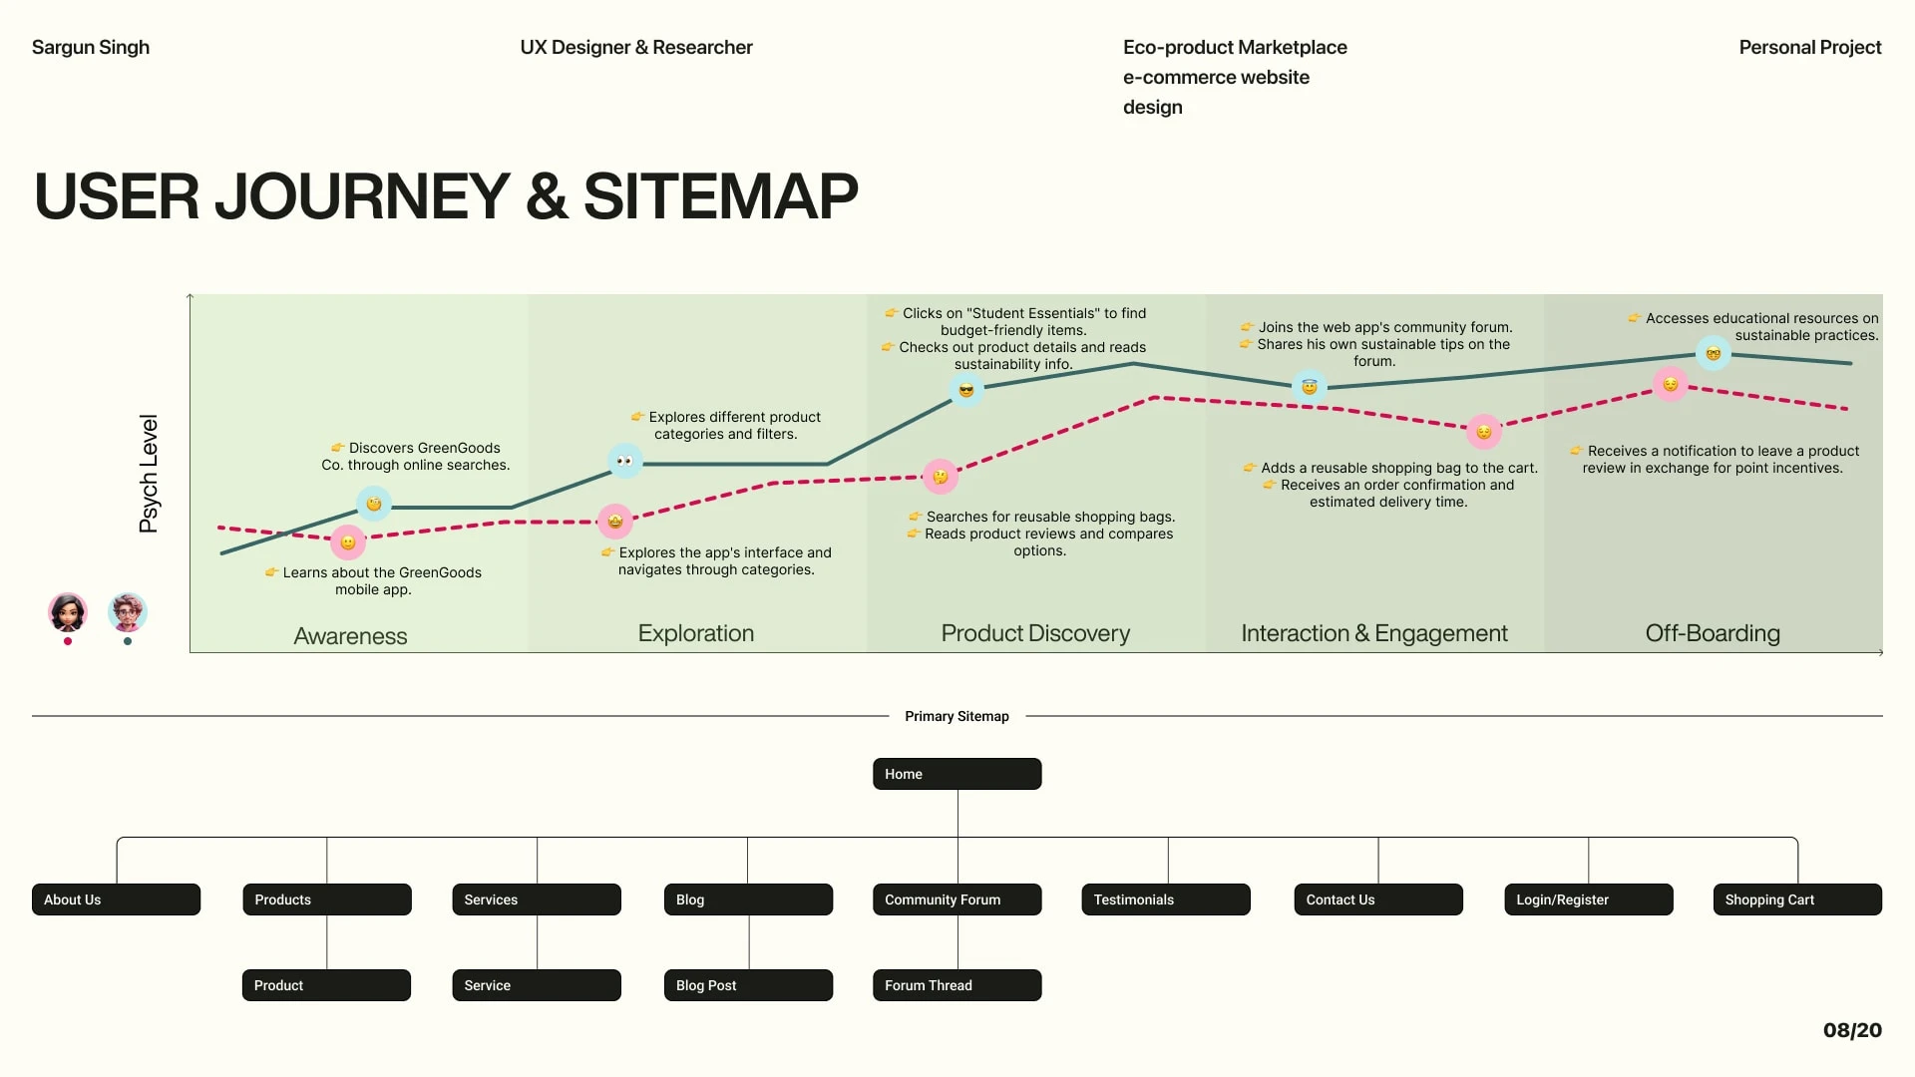The image size is (1915, 1077).
Task: Click the Product child node under Products
Action: [326, 985]
